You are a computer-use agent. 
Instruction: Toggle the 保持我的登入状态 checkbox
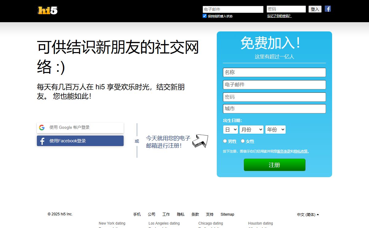point(204,16)
